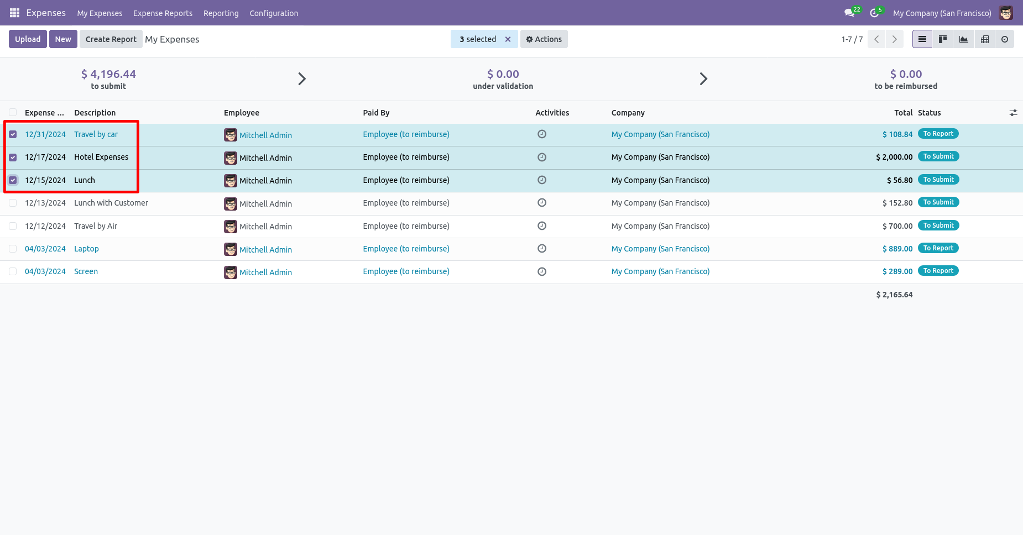Image resolution: width=1023 pixels, height=535 pixels.
Task: Click activity clock for Travel by car
Action: (x=542, y=134)
